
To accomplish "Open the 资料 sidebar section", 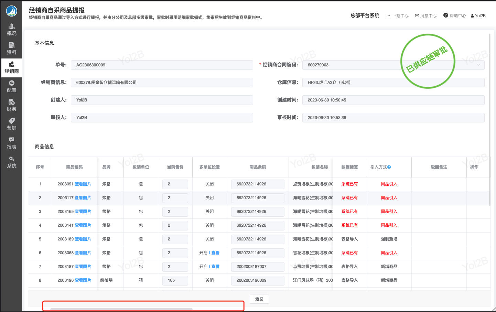I will point(12,49).
